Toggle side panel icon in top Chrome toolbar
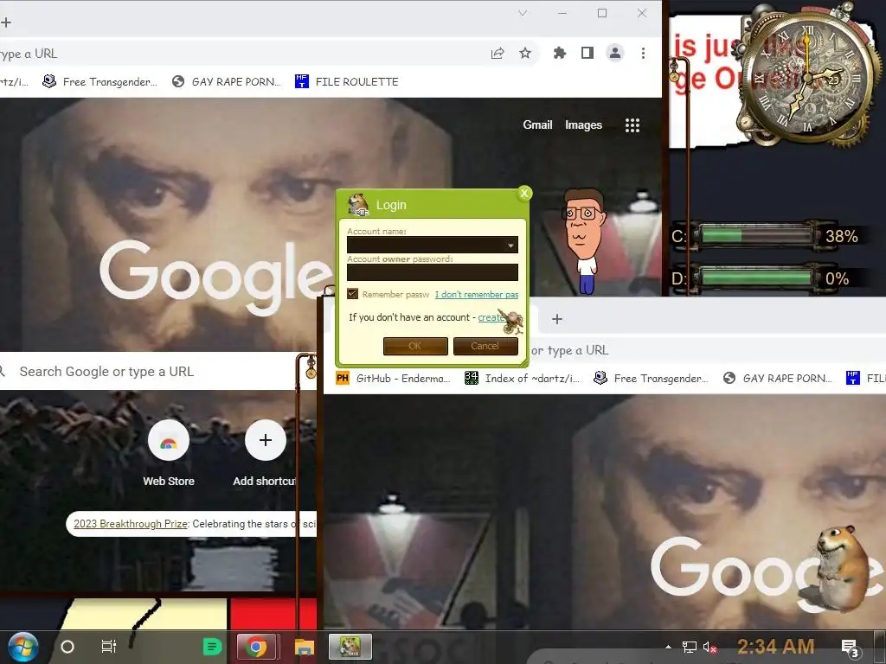The width and height of the screenshot is (886, 664). click(x=587, y=53)
